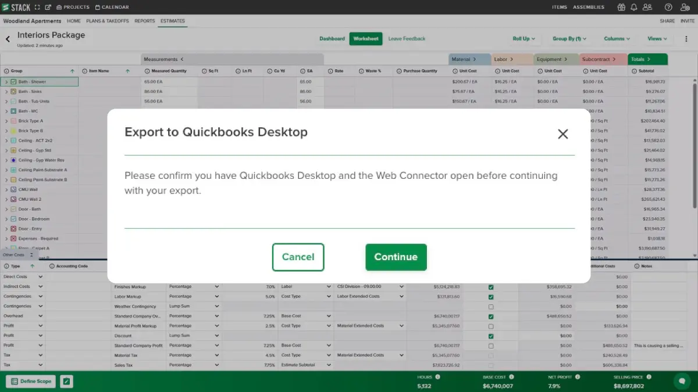
Task: Expand the Material column group
Action: tap(474, 59)
